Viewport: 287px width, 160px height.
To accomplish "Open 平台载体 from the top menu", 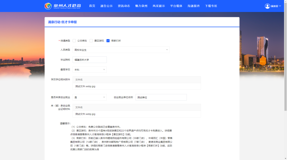I will (176, 6).
